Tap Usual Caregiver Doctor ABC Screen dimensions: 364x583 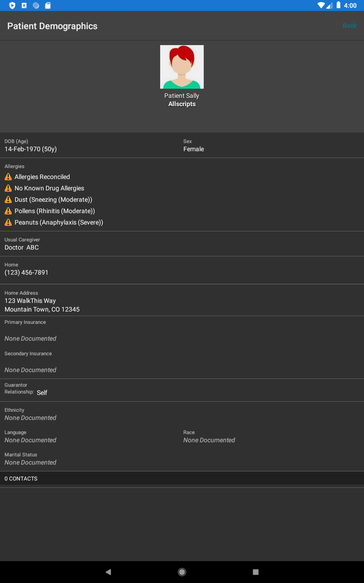point(22,247)
